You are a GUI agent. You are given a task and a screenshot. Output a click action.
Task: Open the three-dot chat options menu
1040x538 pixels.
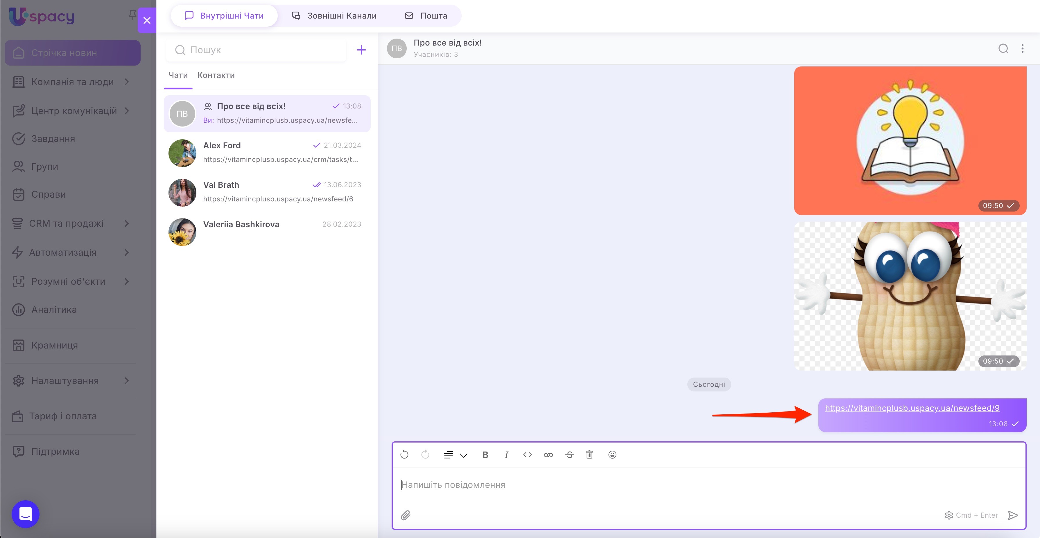click(1022, 49)
